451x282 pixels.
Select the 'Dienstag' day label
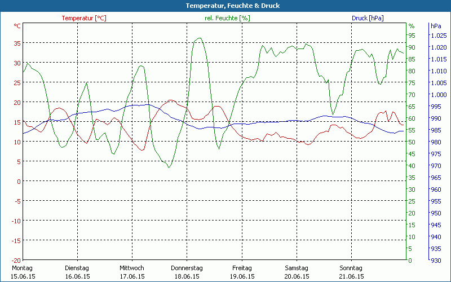pyautogui.click(x=77, y=268)
